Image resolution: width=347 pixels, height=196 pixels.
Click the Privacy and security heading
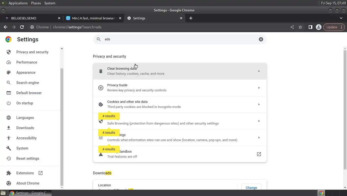click(x=109, y=56)
